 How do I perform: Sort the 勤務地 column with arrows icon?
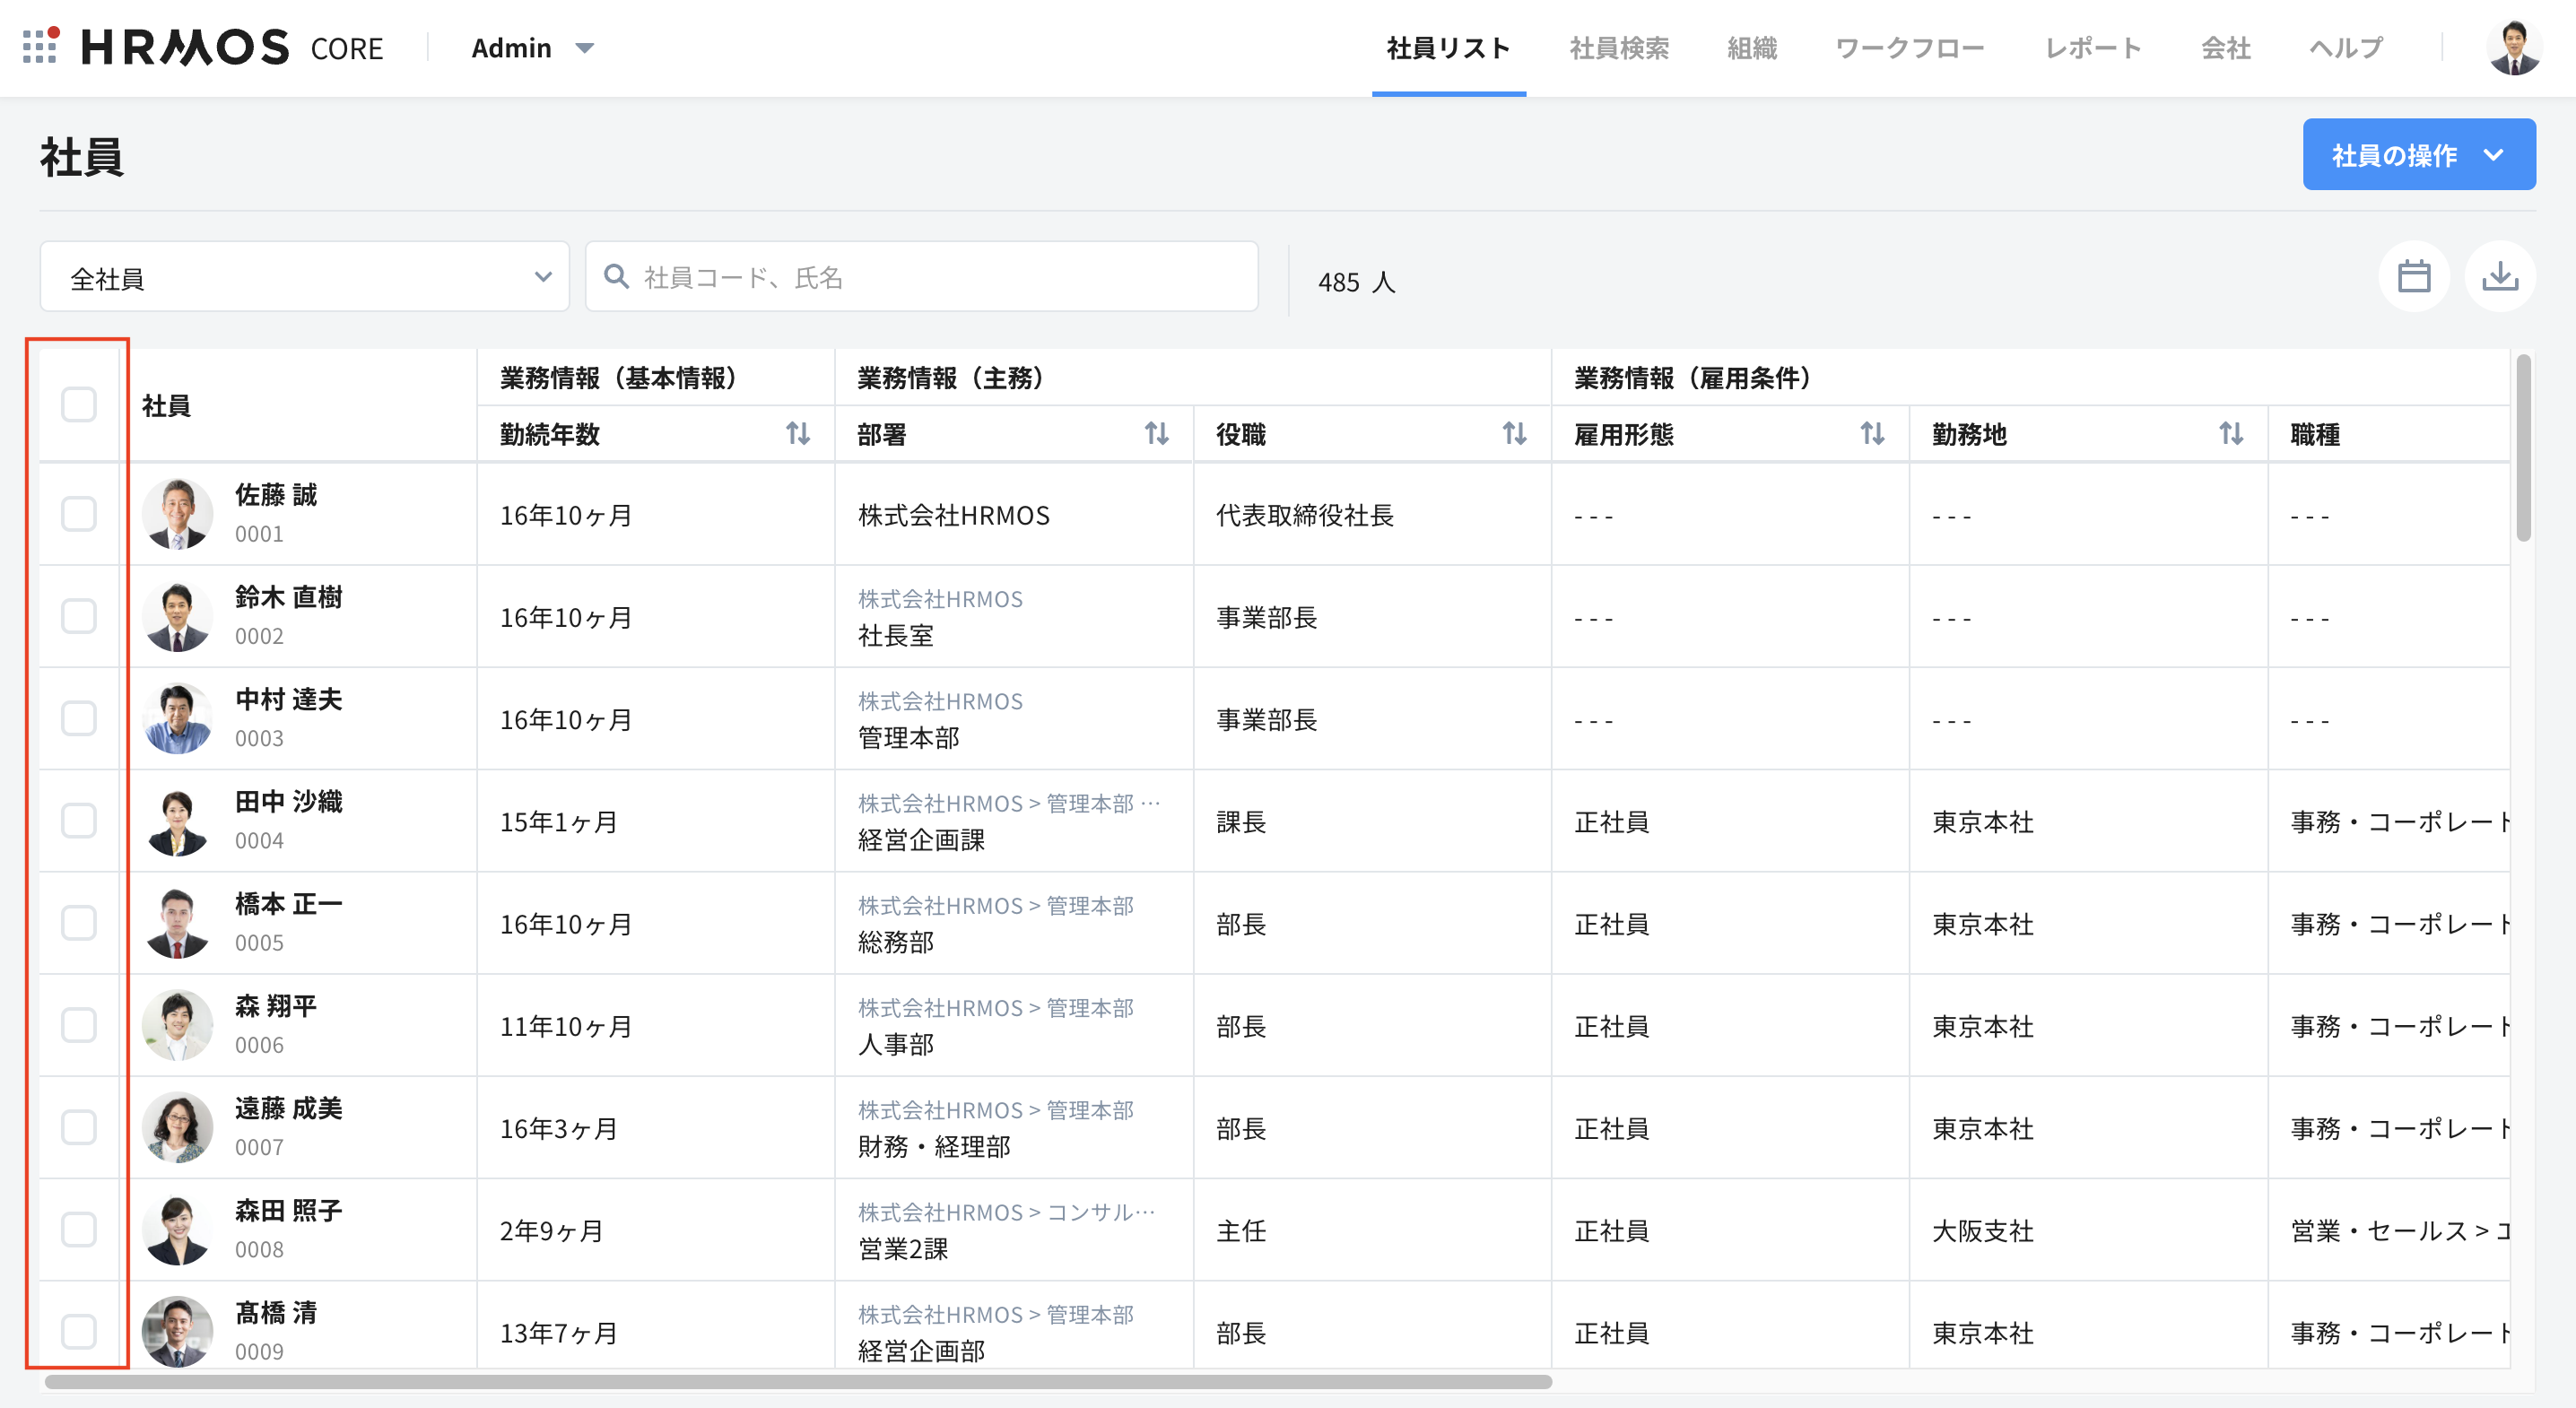coord(2230,434)
